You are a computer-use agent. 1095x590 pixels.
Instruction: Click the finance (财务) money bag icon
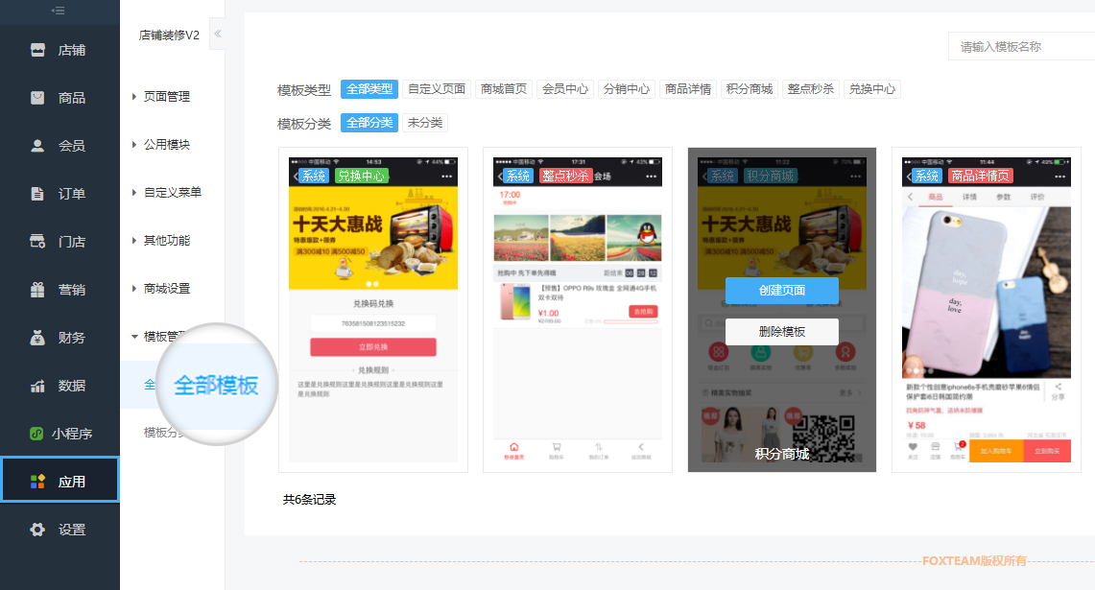[37, 338]
